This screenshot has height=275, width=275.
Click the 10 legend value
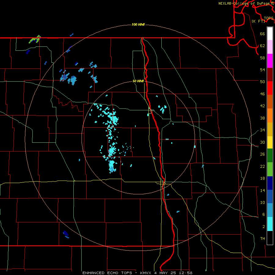pyautogui.click(x=262, y=202)
